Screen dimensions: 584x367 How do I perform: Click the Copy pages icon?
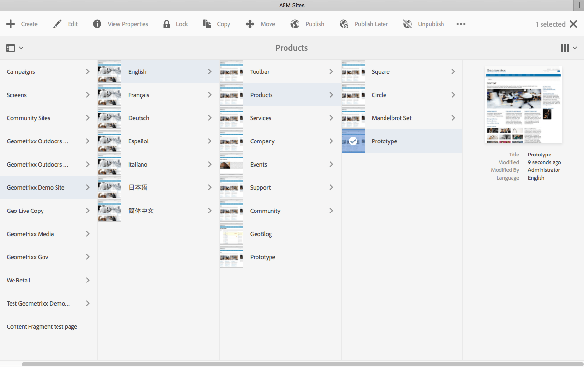207,24
